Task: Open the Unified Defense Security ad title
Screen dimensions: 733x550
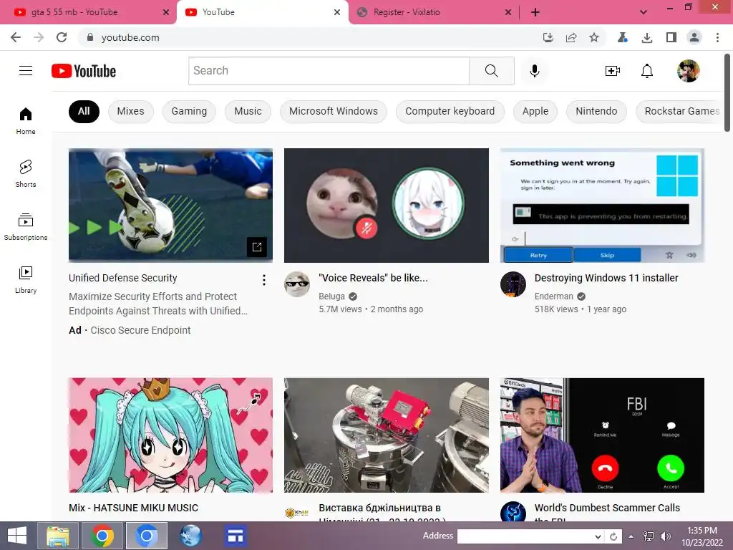Action: click(123, 278)
